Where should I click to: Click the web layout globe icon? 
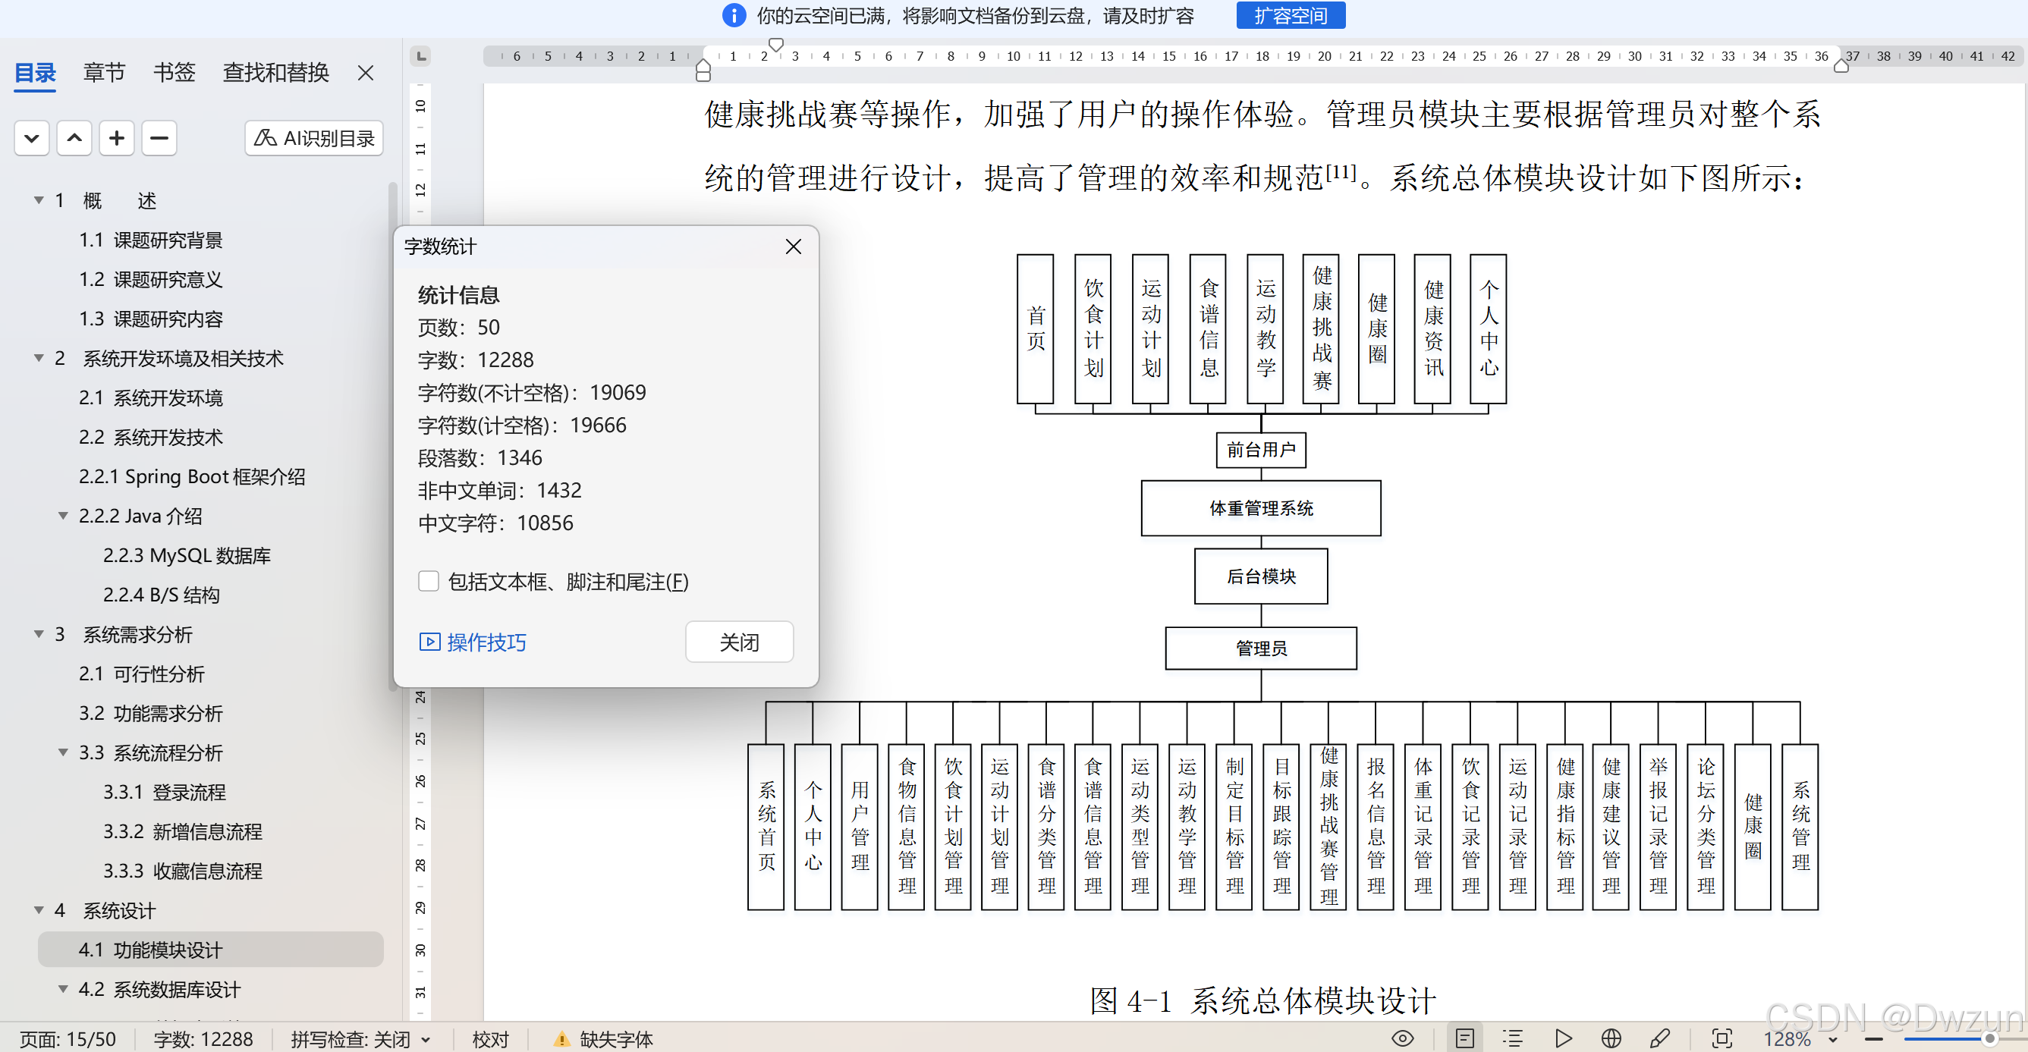point(1611,1038)
